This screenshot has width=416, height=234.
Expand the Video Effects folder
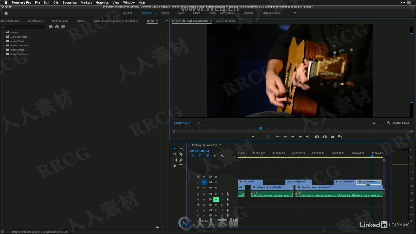[x=3, y=50]
